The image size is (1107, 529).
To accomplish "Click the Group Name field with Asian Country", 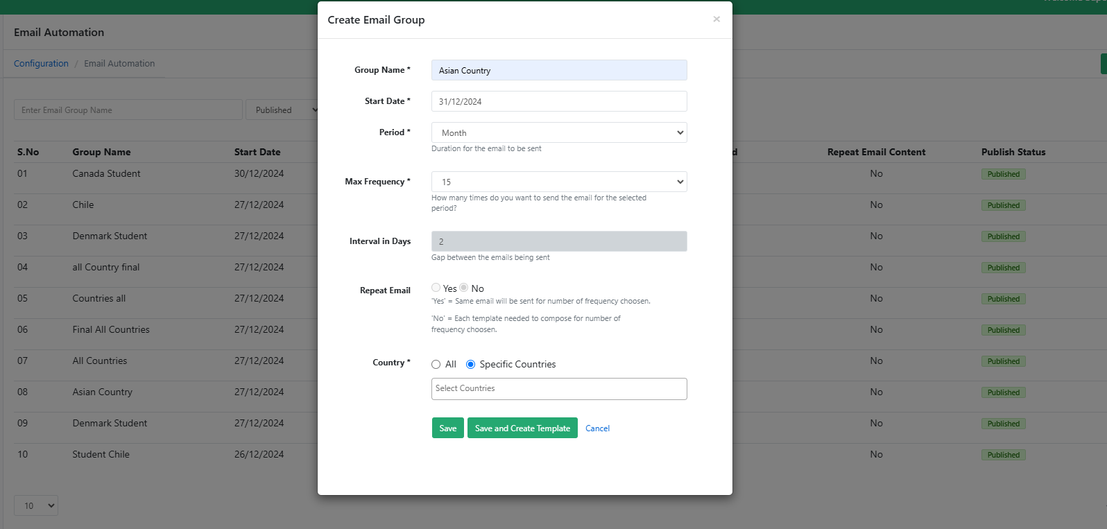I will (558, 70).
